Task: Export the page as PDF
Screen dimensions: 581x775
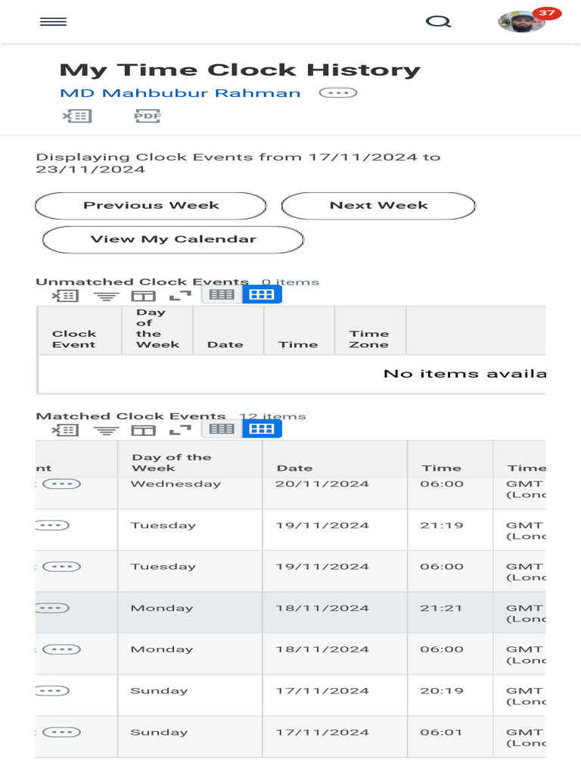Action: [148, 116]
